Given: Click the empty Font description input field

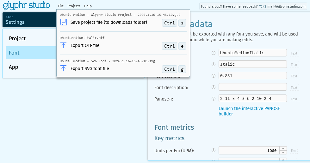Looking at the screenshot, I should tap(252, 87).
